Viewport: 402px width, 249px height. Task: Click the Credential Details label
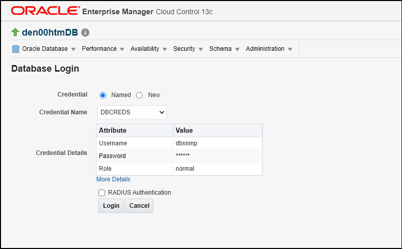pyautogui.click(x=61, y=153)
